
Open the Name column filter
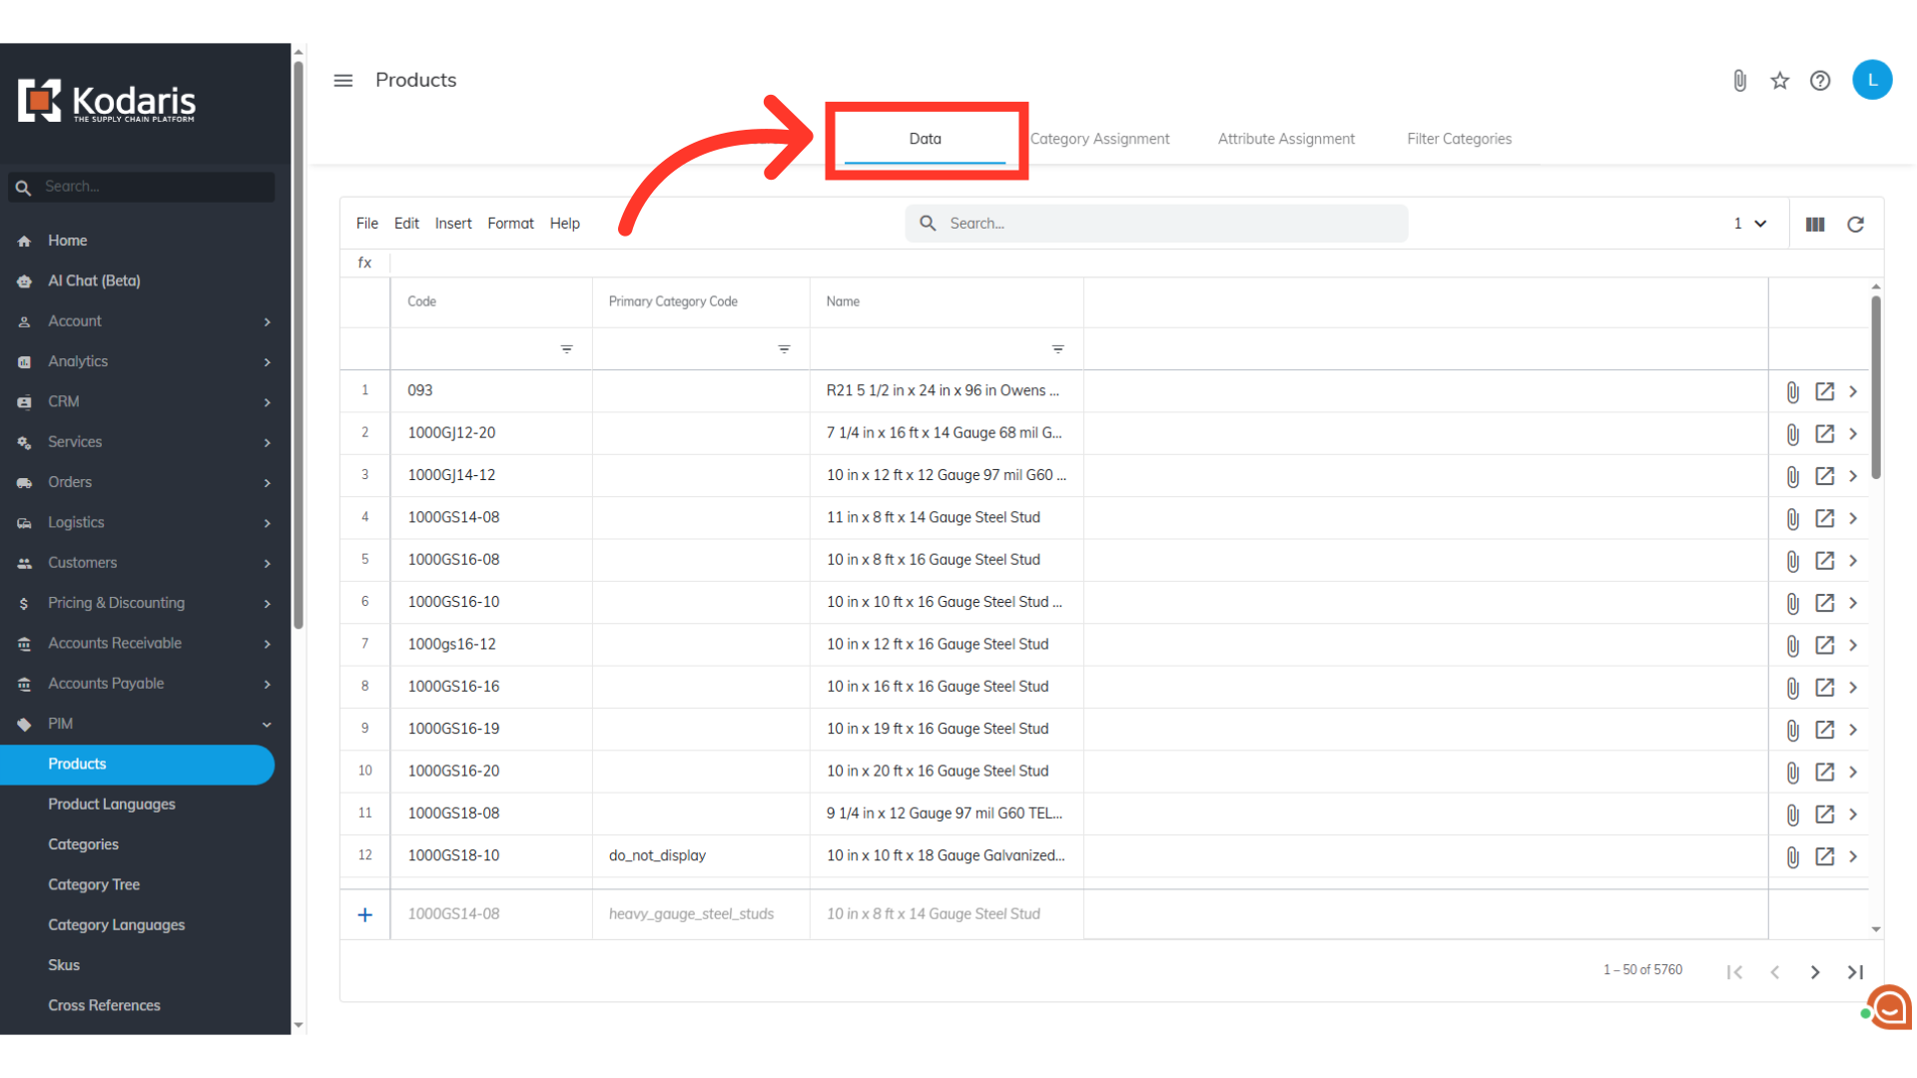[1057, 349]
